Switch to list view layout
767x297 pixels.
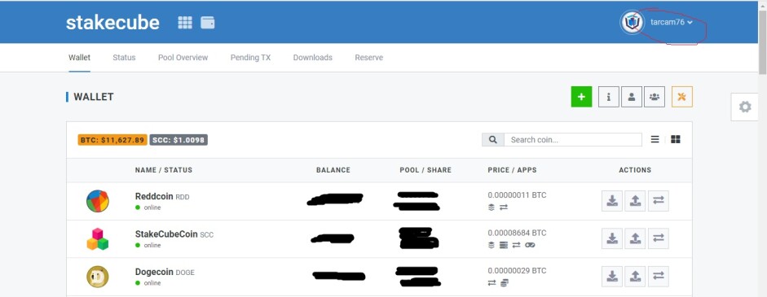click(x=655, y=140)
